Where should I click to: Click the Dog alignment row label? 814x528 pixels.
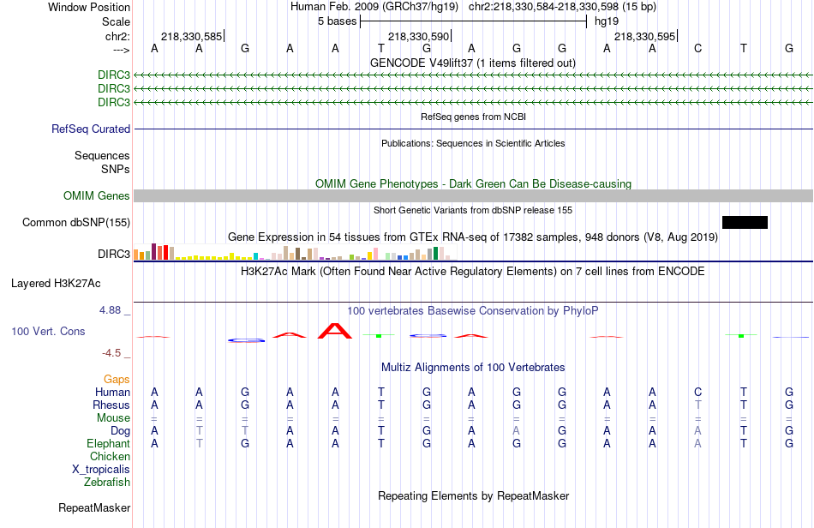pos(121,431)
